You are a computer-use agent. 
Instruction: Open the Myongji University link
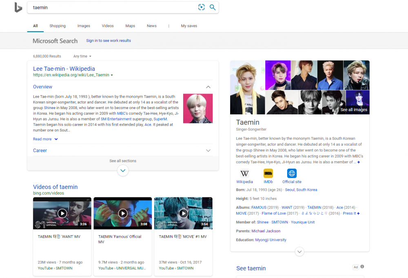point(271,240)
